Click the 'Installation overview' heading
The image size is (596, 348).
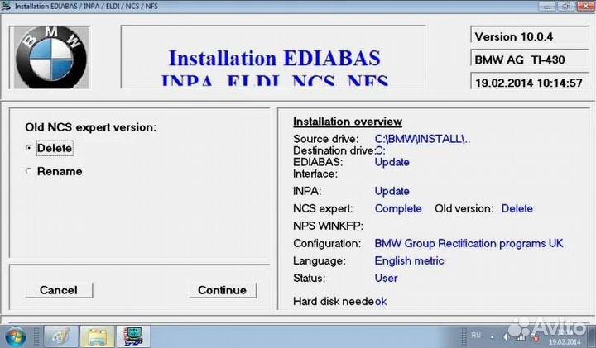(x=348, y=122)
